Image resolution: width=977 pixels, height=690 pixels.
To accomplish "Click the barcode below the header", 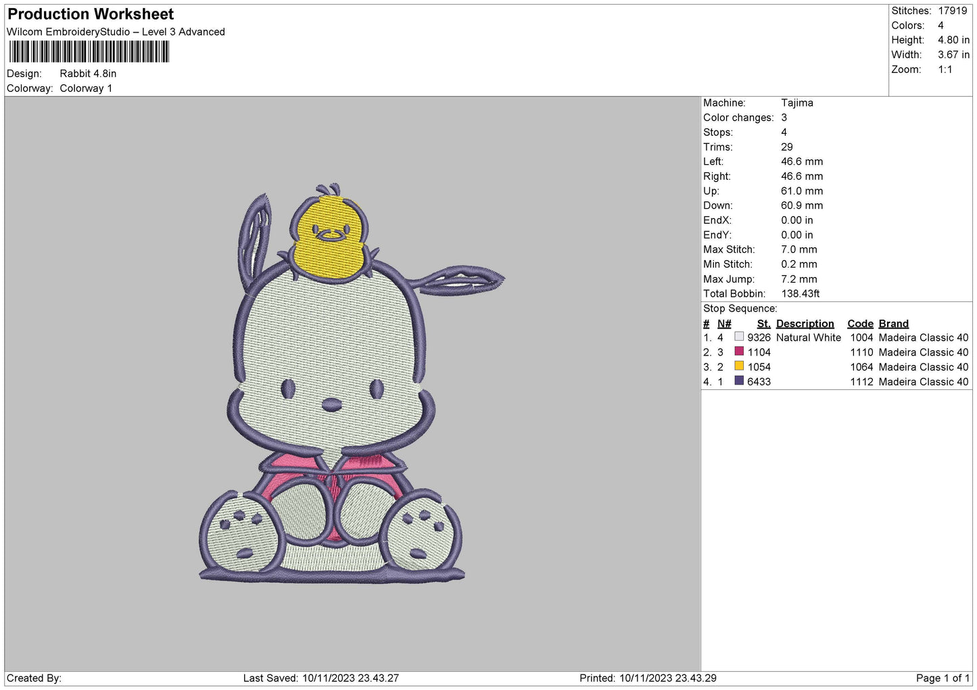I will (89, 52).
